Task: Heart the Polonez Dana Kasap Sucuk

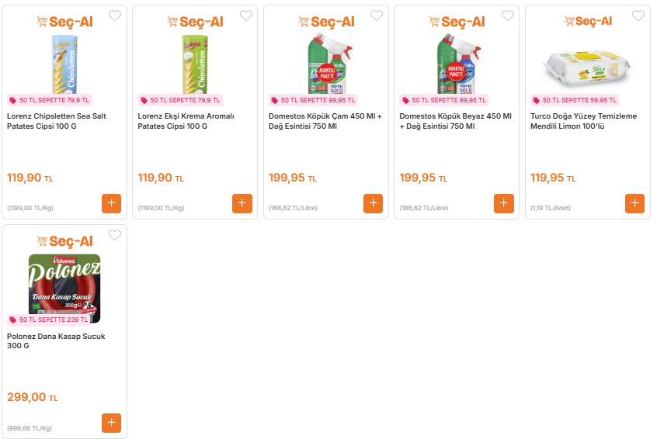Action: [x=115, y=235]
